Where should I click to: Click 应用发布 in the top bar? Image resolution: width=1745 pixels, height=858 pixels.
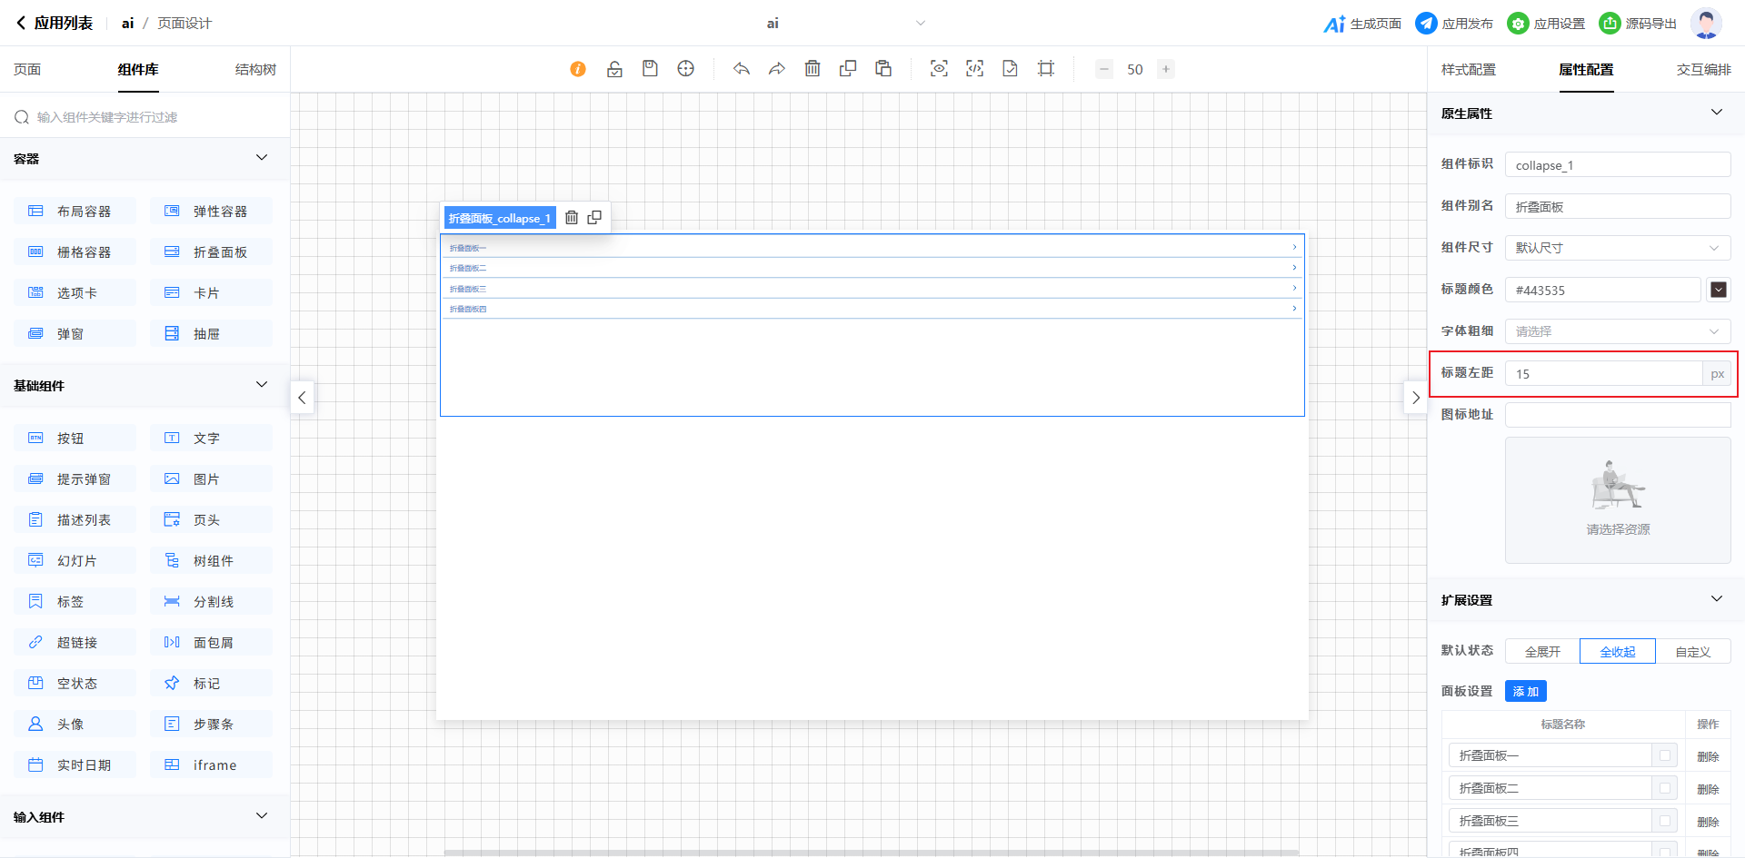[x=1454, y=24]
